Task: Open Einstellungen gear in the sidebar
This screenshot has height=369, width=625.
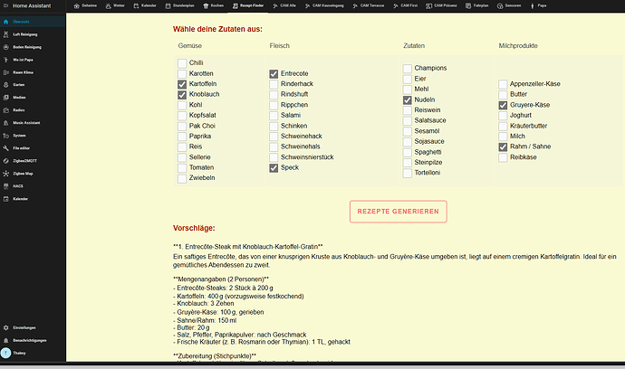Action: coord(5,328)
